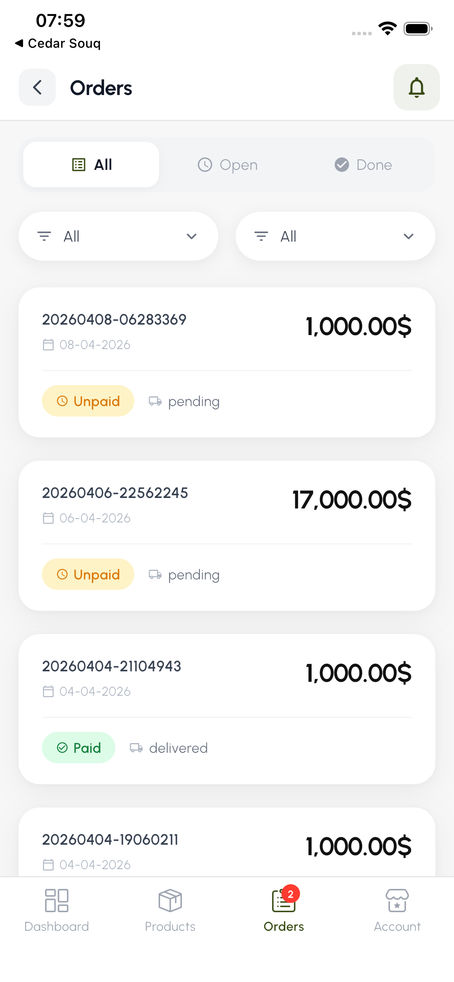Open the Account store icon
This screenshot has width=454, height=982.
click(397, 900)
